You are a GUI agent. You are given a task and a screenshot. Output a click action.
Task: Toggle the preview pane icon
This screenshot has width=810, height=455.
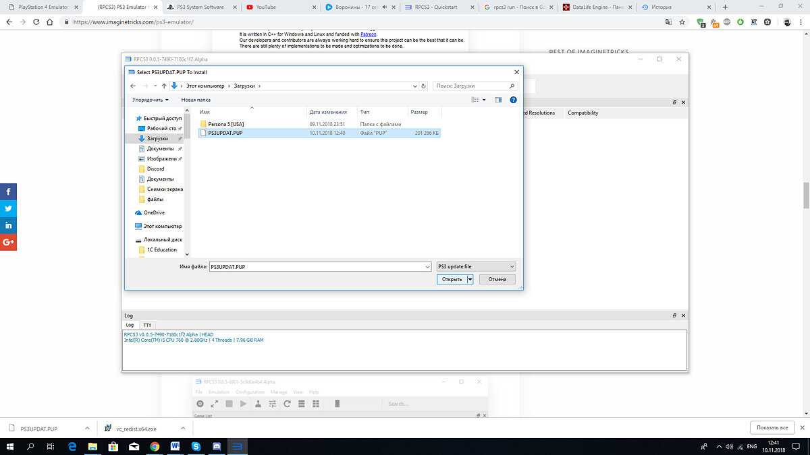498,100
